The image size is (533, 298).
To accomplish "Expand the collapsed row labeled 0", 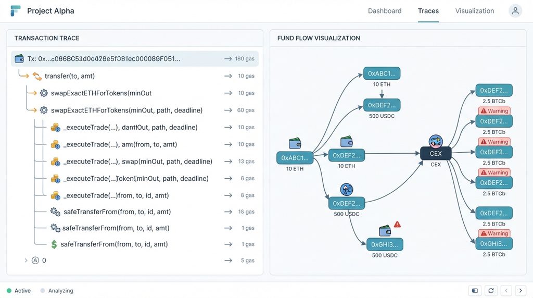I will pyautogui.click(x=26, y=260).
